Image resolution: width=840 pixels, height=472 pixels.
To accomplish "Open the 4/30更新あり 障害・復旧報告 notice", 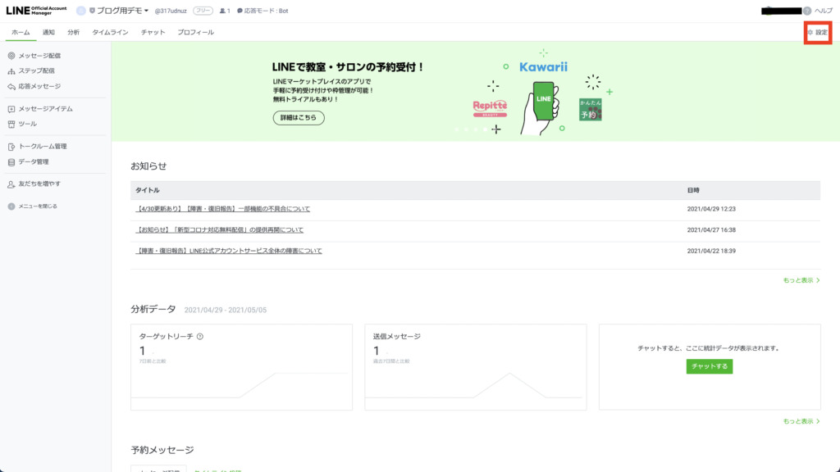I will (x=223, y=209).
